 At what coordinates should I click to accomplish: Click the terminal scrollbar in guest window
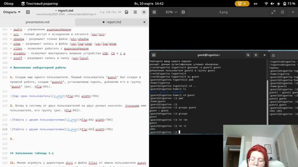(x=267, y=102)
